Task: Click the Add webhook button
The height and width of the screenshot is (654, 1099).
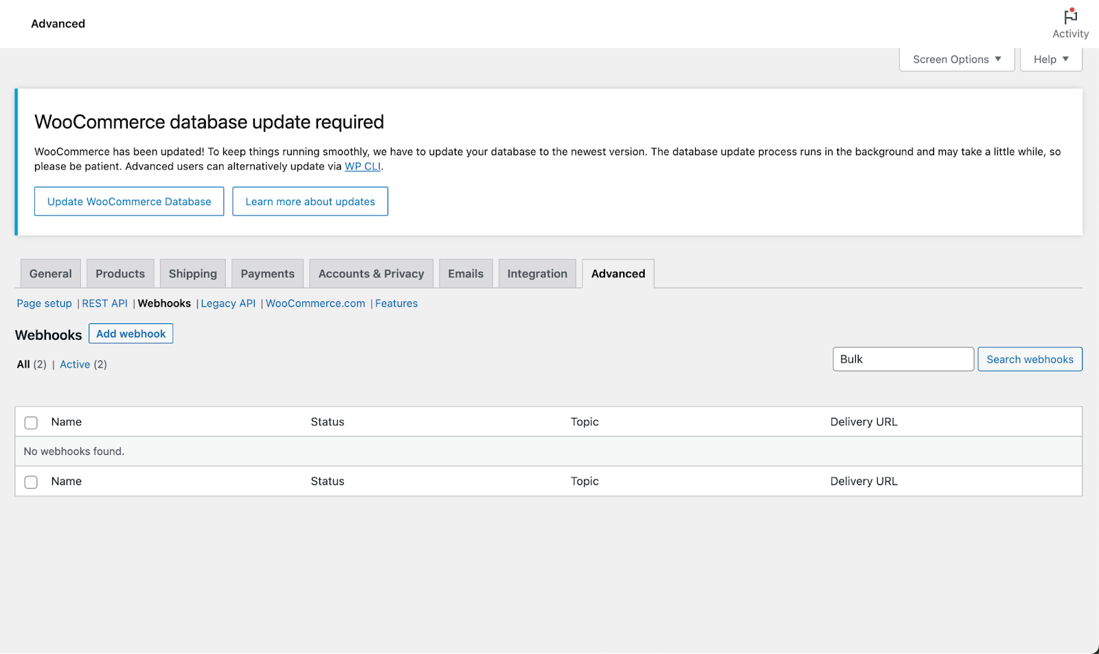Action: pos(131,334)
